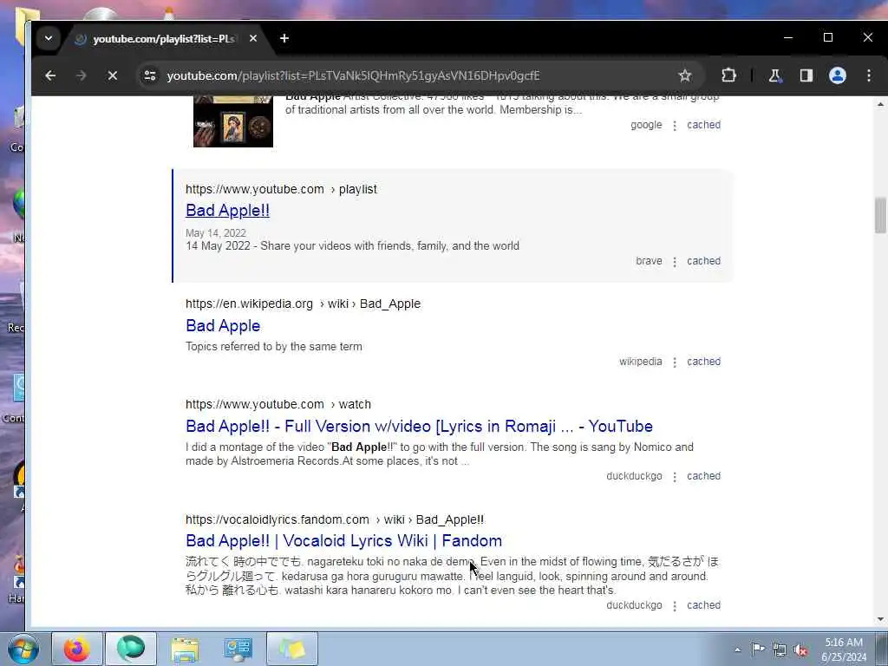View site information icon in address bar
Screen dimensions: 888x666
pyautogui.click(x=150, y=75)
